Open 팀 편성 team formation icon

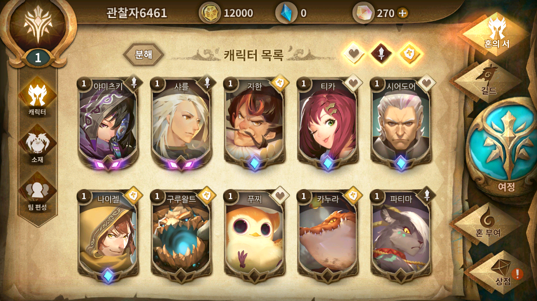point(37,193)
